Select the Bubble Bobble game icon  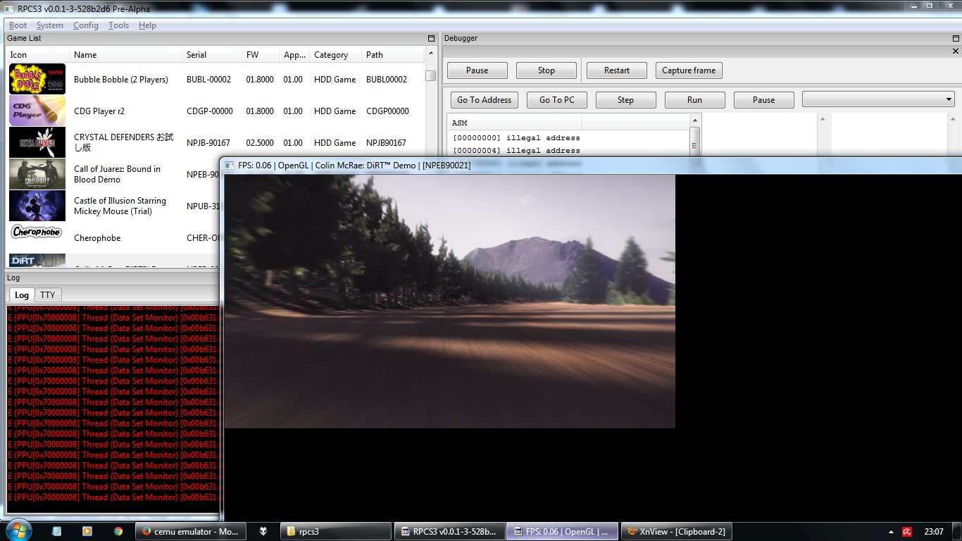click(x=37, y=79)
